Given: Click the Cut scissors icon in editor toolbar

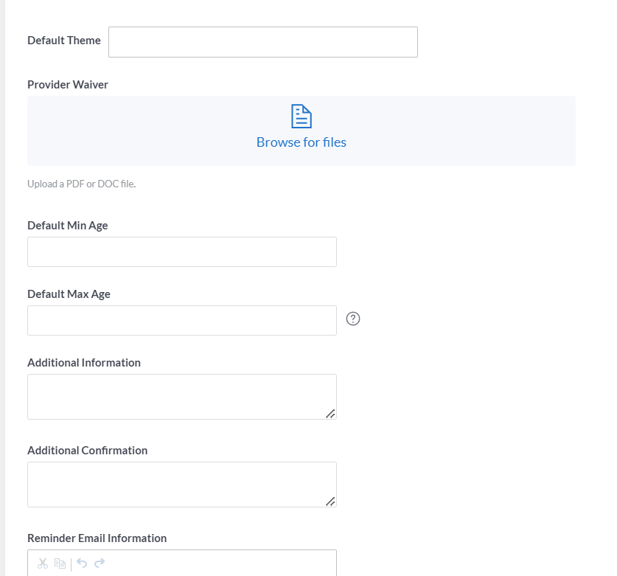Looking at the screenshot, I should (43, 563).
